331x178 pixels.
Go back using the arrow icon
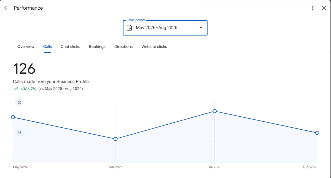click(6, 8)
